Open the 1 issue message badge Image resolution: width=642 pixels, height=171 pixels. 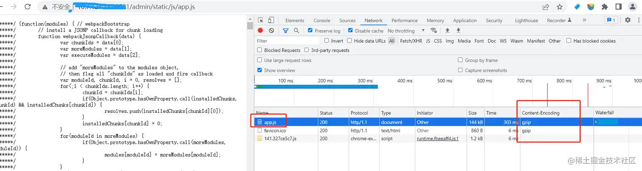click(x=611, y=20)
